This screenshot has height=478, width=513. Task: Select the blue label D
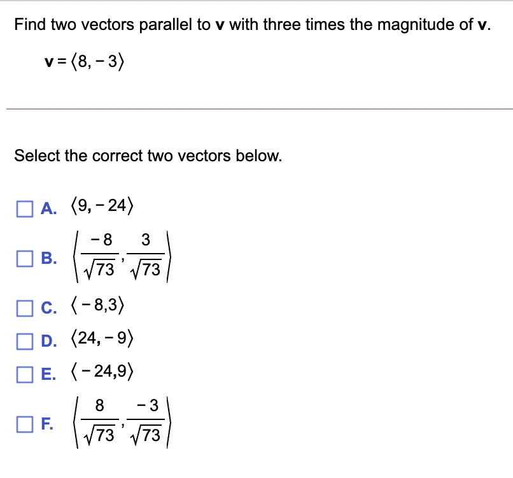[x=48, y=340]
